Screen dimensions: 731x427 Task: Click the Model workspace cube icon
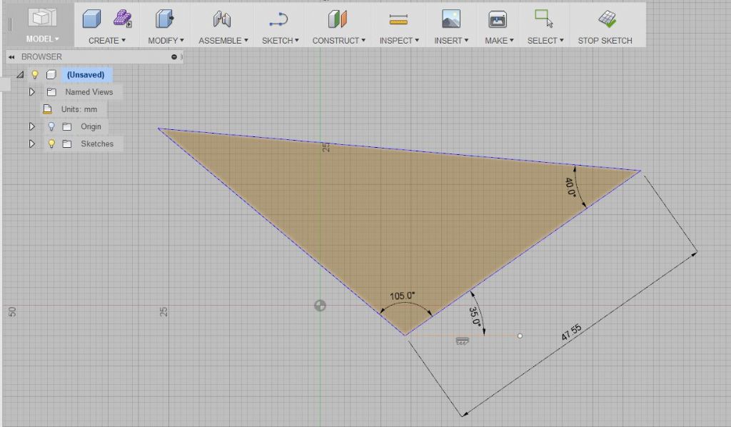42,18
